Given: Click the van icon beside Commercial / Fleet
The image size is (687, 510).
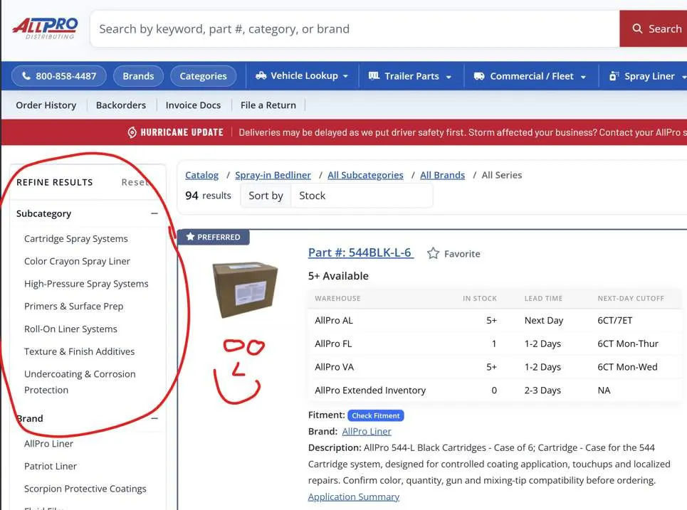Looking at the screenshot, I should [x=479, y=76].
